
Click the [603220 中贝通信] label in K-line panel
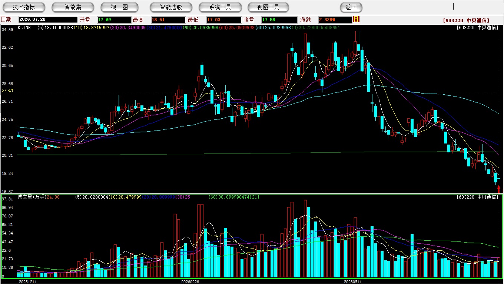[478, 28]
